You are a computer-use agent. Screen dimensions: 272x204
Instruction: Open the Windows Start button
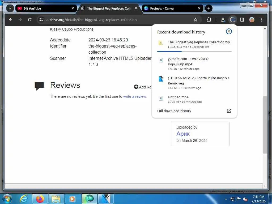(7, 199)
